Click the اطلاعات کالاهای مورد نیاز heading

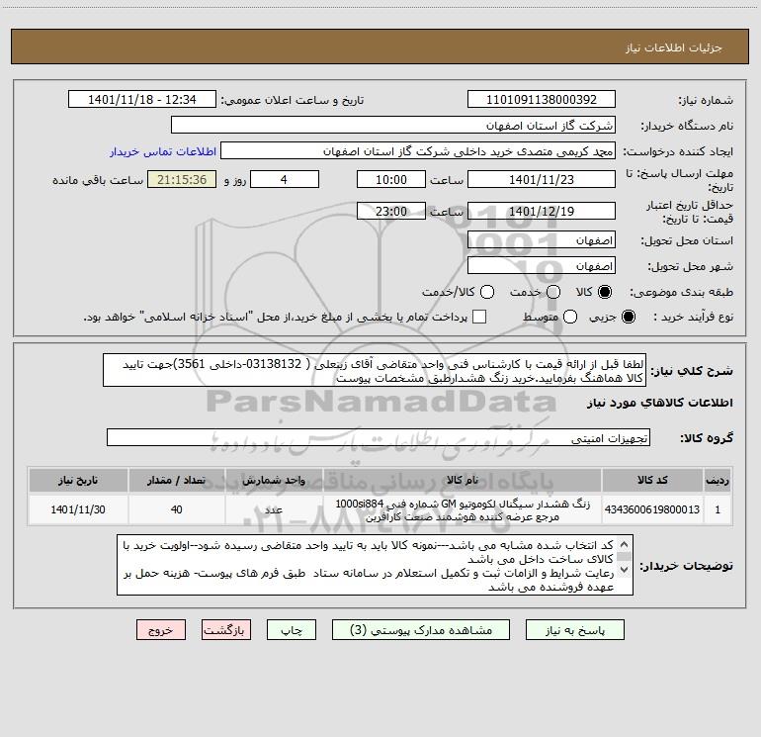(660, 403)
